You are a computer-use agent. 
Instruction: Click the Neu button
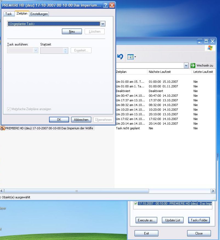pyautogui.click(x=72, y=32)
